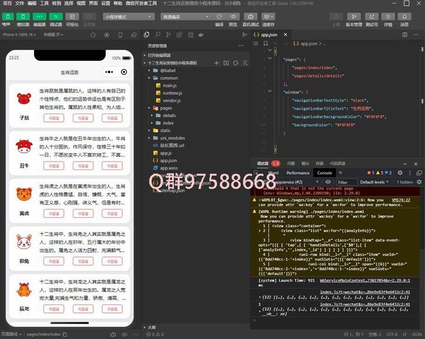Switch to the Performance devtools tab
The image size is (425, 339).
[x=298, y=173]
